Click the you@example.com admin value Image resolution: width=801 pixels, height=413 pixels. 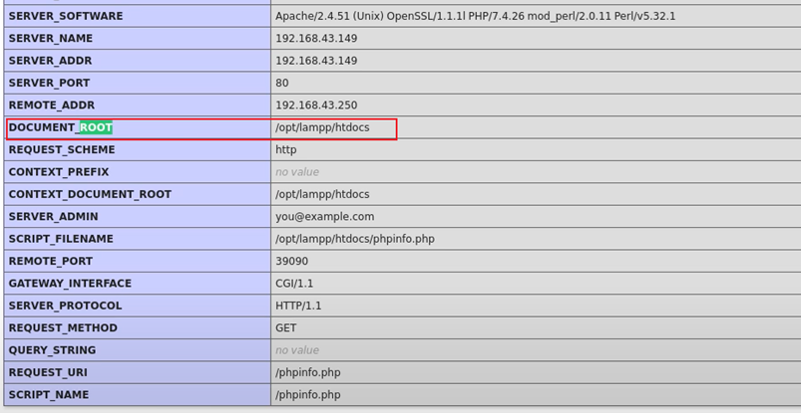point(325,217)
